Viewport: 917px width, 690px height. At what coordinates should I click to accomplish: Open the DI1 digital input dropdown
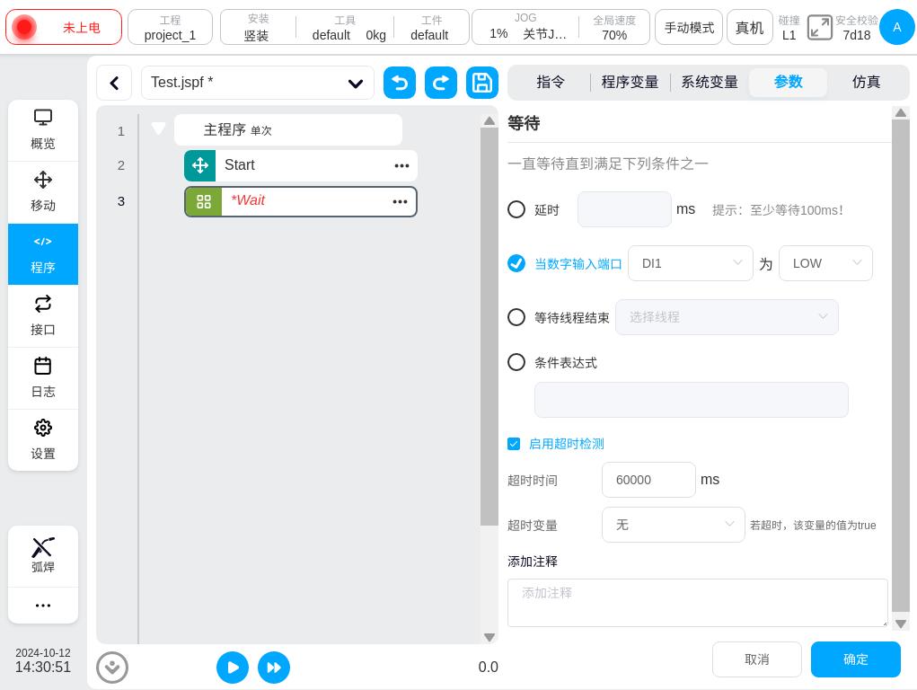690,263
